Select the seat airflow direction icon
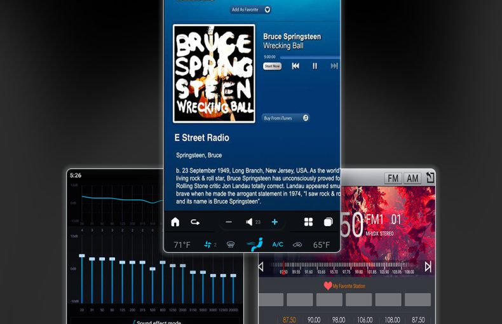The width and height of the screenshot is (502, 324). tap(255, 245)
